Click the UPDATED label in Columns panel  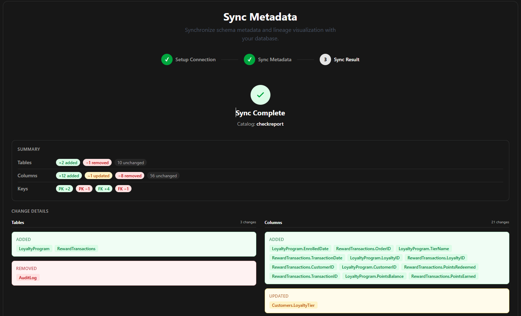[279, 296]
